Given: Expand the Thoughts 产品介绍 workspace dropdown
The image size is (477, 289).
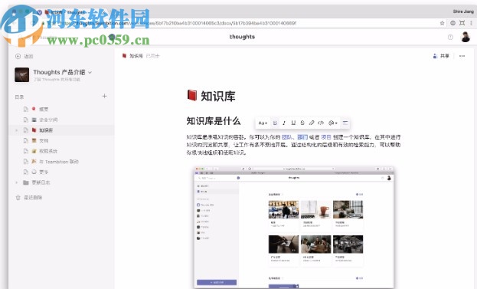Looking at the screenshot, I should (90, 72).
